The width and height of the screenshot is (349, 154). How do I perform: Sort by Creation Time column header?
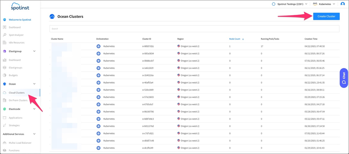(311, 39)
